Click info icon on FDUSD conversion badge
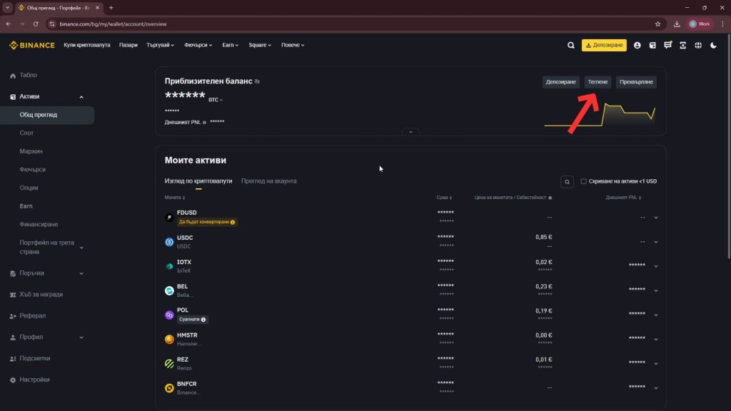Screen dimensions: 731x411 point(233,223)
